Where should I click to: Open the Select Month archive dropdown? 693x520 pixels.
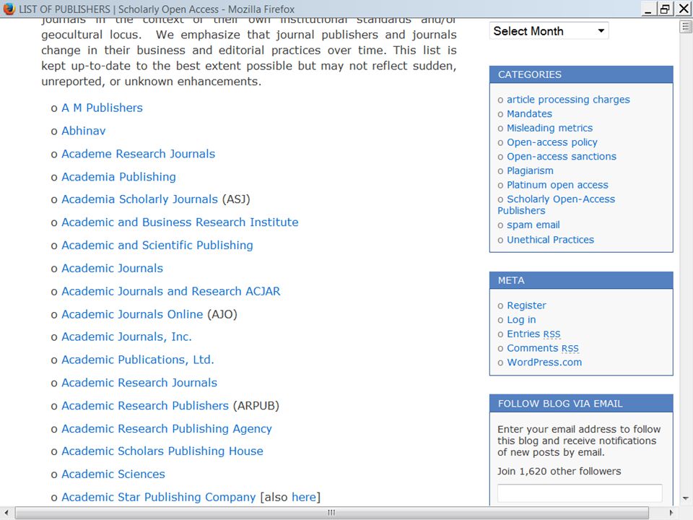(x=549, y=31)
